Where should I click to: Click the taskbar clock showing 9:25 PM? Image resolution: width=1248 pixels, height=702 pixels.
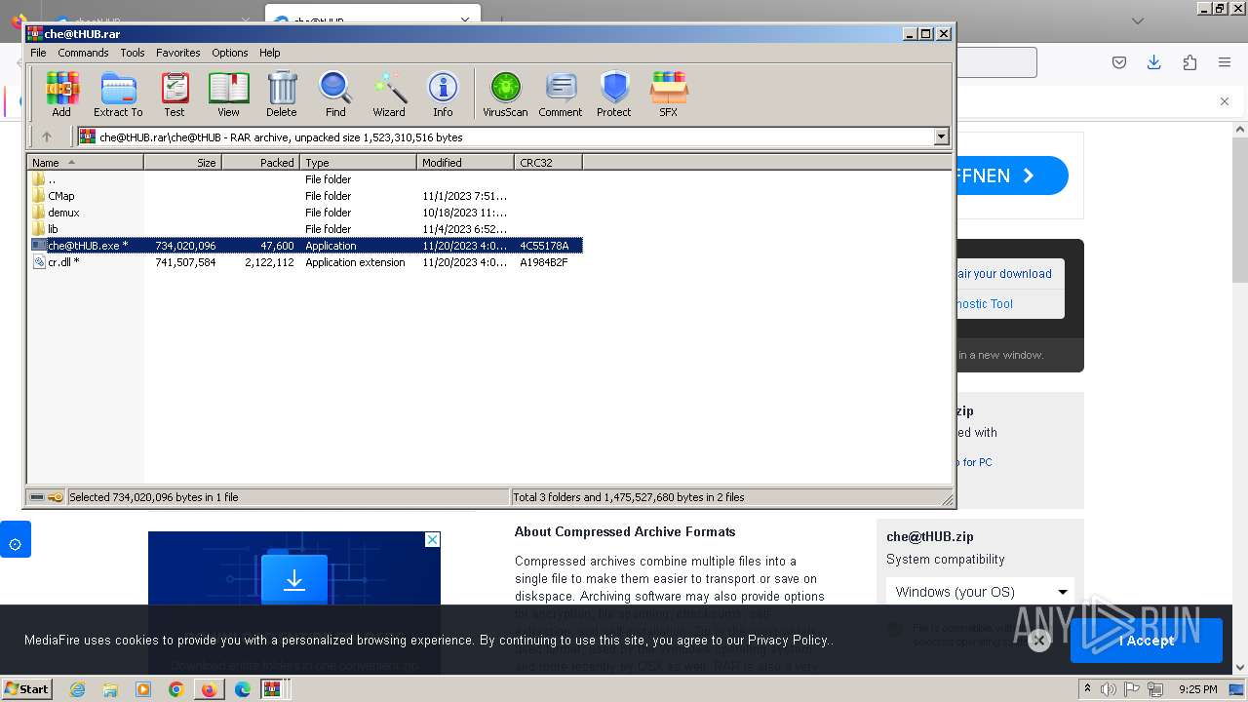[1198, 689]
